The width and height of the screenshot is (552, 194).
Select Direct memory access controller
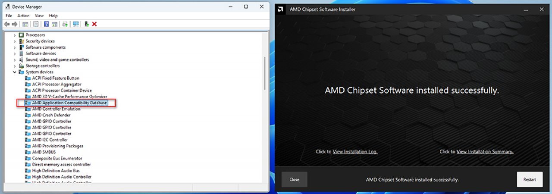coord(61,165)
